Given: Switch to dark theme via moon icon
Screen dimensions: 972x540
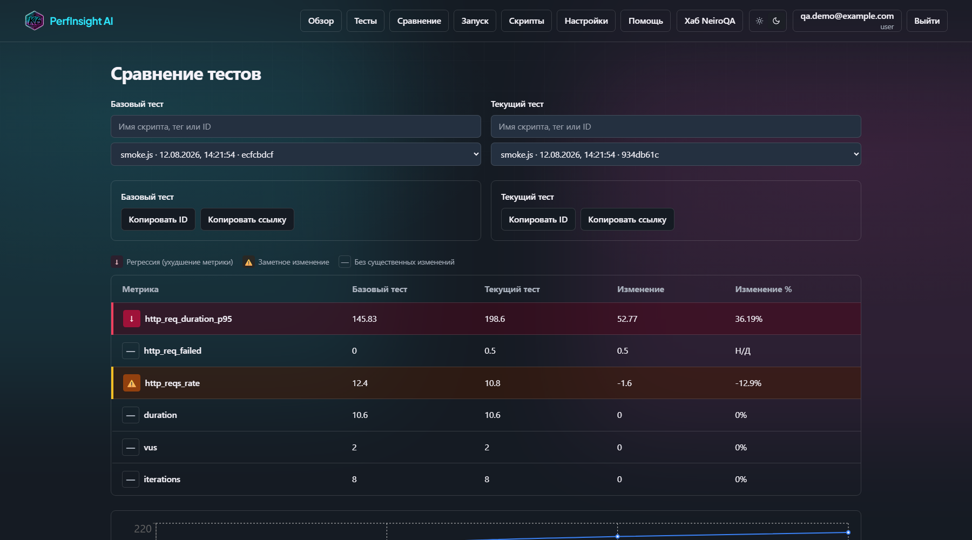Looking at the screenshot, I should (x=777, y=21).
